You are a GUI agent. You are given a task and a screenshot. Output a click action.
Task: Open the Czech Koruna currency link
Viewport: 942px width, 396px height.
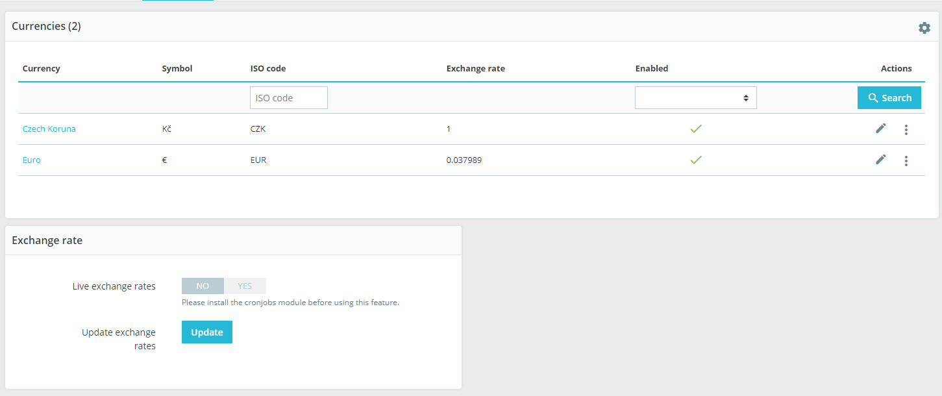pyautogui.click(x=49, y=129)
